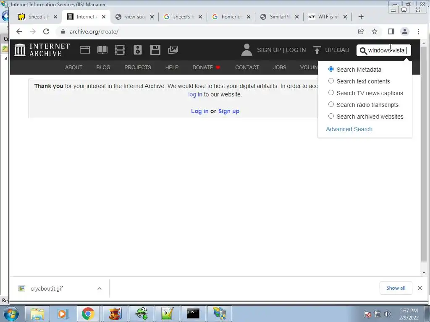This screenshot has width=430, height=322.
Task: Click SIGN UP in Archive header
Action: [x=269, y=50]
